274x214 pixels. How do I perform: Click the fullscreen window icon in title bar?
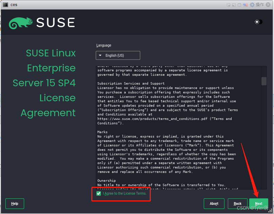pyautogui.click(x=239, y=5)
